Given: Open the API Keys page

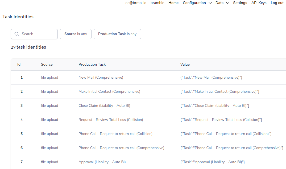Looking at the screenshot, I should coord(259,3).
